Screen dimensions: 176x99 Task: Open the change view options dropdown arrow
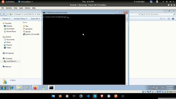164,19
